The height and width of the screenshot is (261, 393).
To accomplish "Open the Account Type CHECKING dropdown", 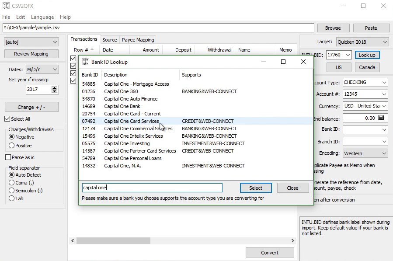I will click(384, 82).
